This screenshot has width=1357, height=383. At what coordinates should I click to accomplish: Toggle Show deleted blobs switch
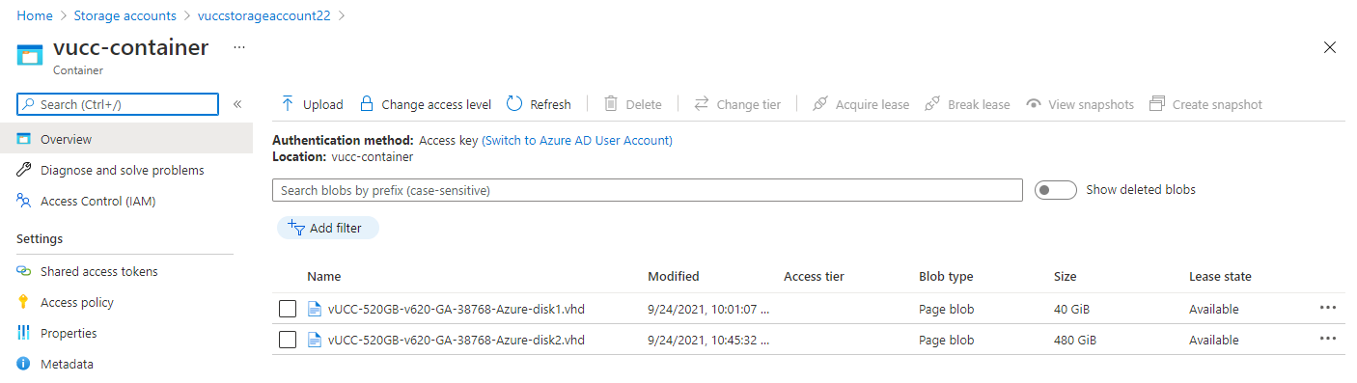[x=1055, y=190]
